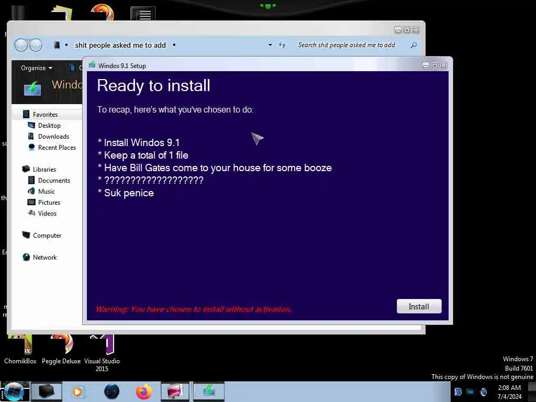
Task: Maximize the Windos 9.1 Setup window
Action: 434,65
